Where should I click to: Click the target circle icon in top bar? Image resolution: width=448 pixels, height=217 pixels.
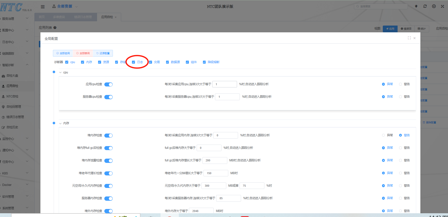434,6
